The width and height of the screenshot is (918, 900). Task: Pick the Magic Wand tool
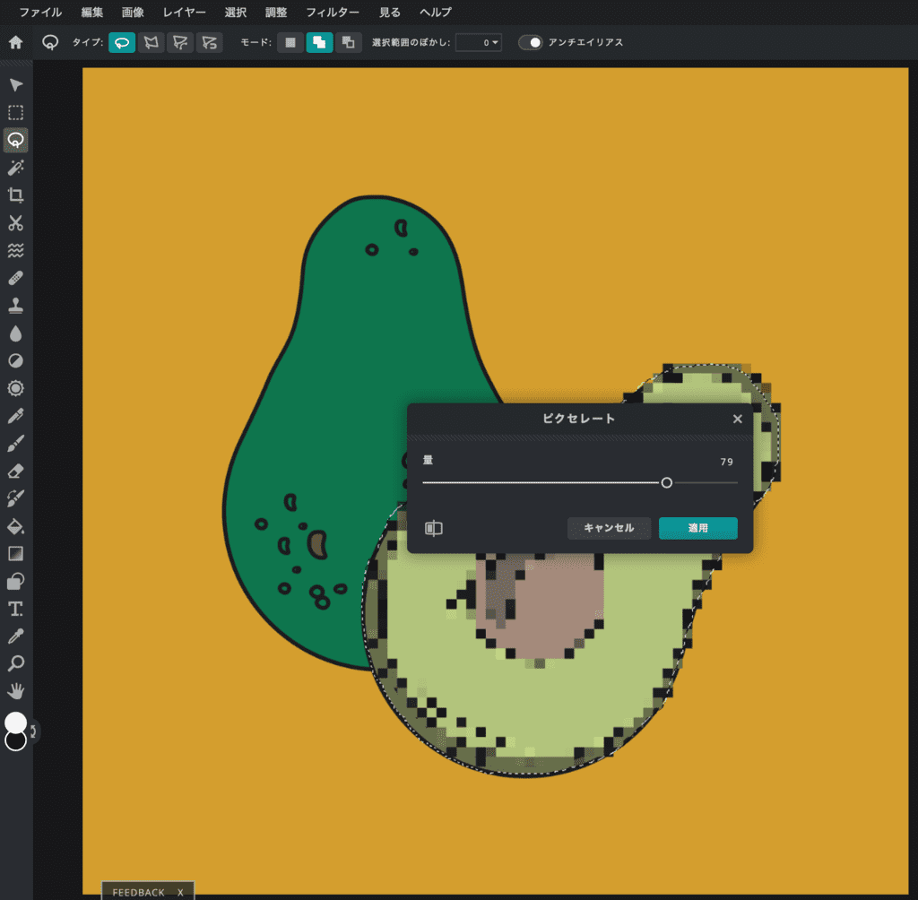(x=15, y=168)
